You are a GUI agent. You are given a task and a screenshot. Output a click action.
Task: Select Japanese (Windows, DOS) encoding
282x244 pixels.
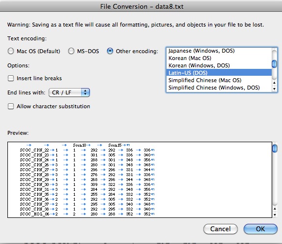(x=219, y=51)
